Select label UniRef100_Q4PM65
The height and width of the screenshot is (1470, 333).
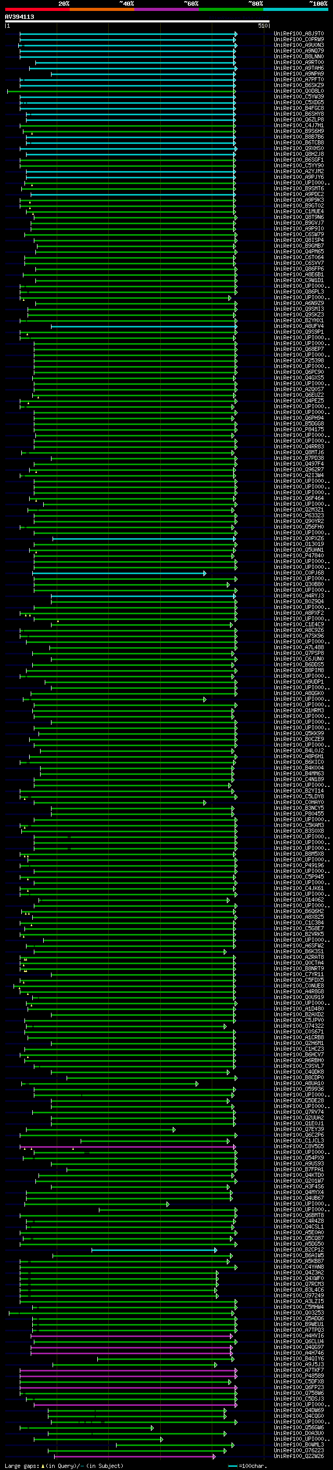(299, 252)
